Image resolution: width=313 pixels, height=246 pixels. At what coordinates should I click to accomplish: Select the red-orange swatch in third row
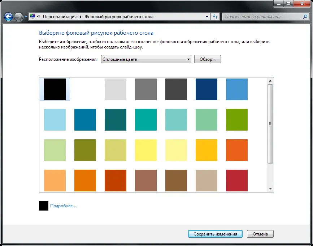[237, 150]
